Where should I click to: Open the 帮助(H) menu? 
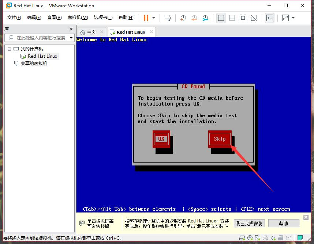pyautogui.click(x=126, y=18)
